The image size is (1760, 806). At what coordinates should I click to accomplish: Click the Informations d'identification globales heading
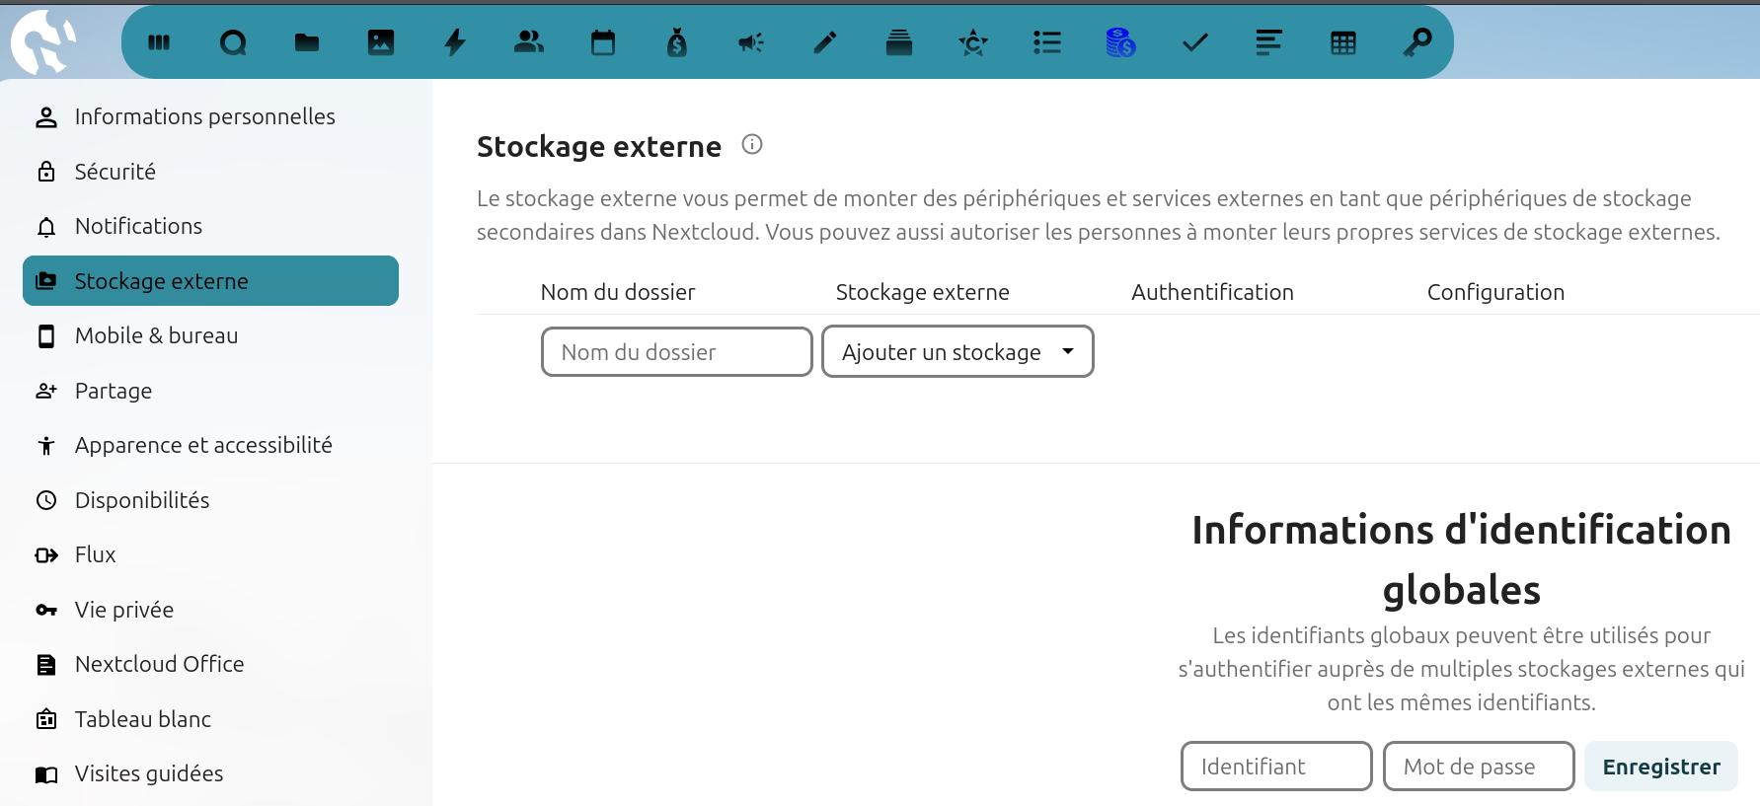coord(1462,559)
